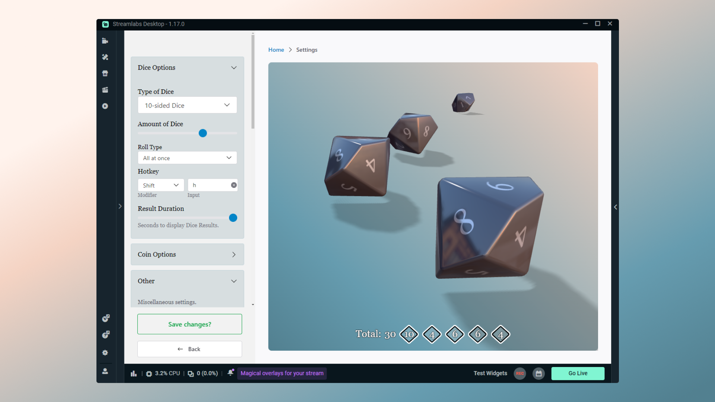Open the notifications bell icon
Screen dimensions: 715x402
point(231,373)
